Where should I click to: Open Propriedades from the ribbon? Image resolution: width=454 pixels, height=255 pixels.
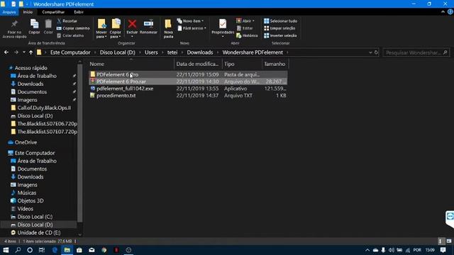[x=223, y=28]
